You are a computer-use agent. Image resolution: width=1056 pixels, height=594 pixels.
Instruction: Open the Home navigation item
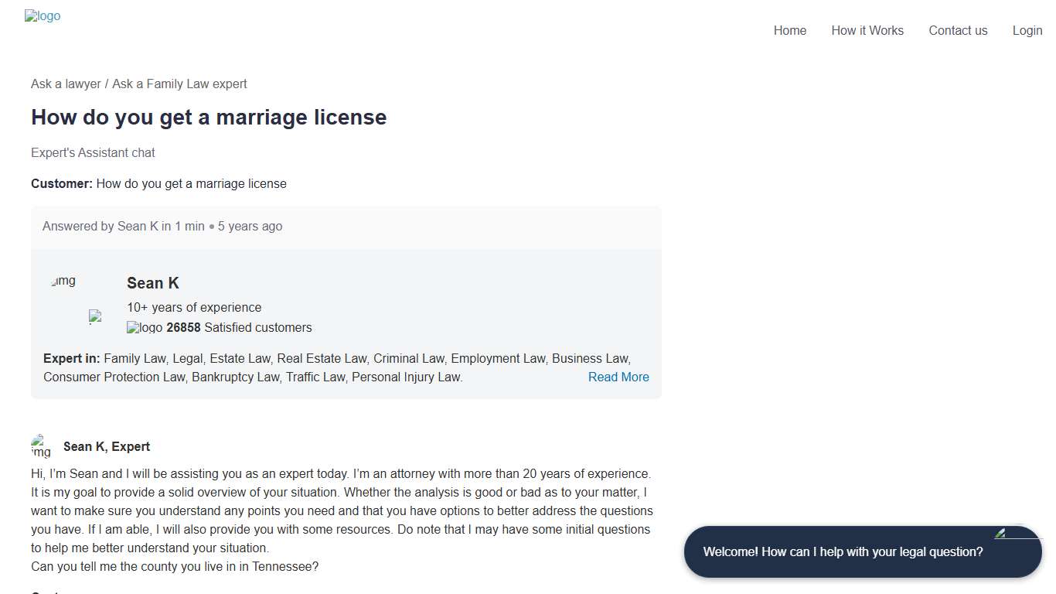[x=789, y=30]
